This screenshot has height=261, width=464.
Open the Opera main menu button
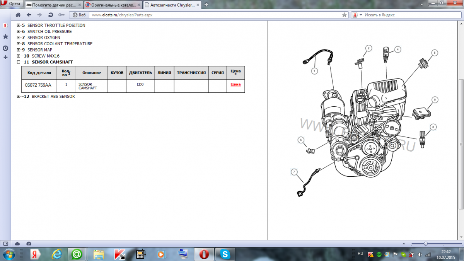[x=12, y=4]
